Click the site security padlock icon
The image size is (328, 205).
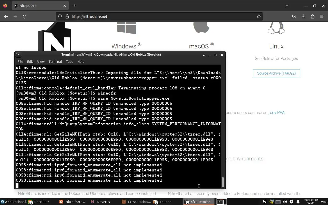pyautogui.click(x=67, y=16)
